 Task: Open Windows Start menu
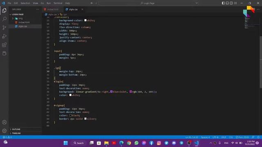tap(65, 143)
